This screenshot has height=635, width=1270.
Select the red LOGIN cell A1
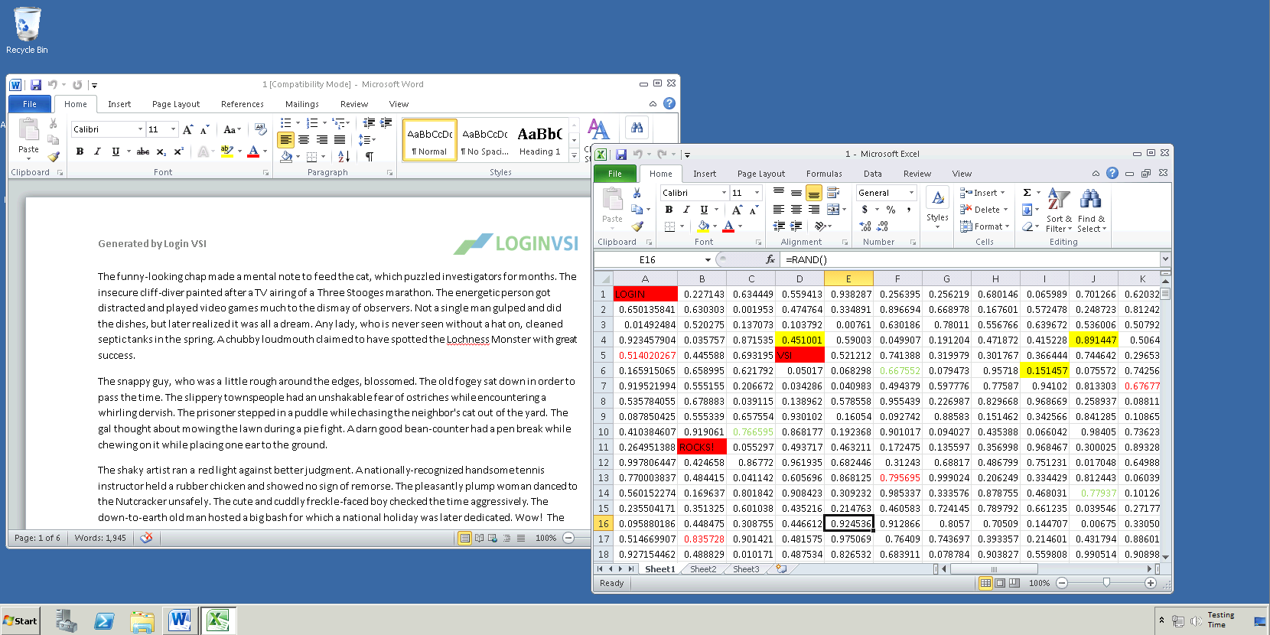click(644, 294)
